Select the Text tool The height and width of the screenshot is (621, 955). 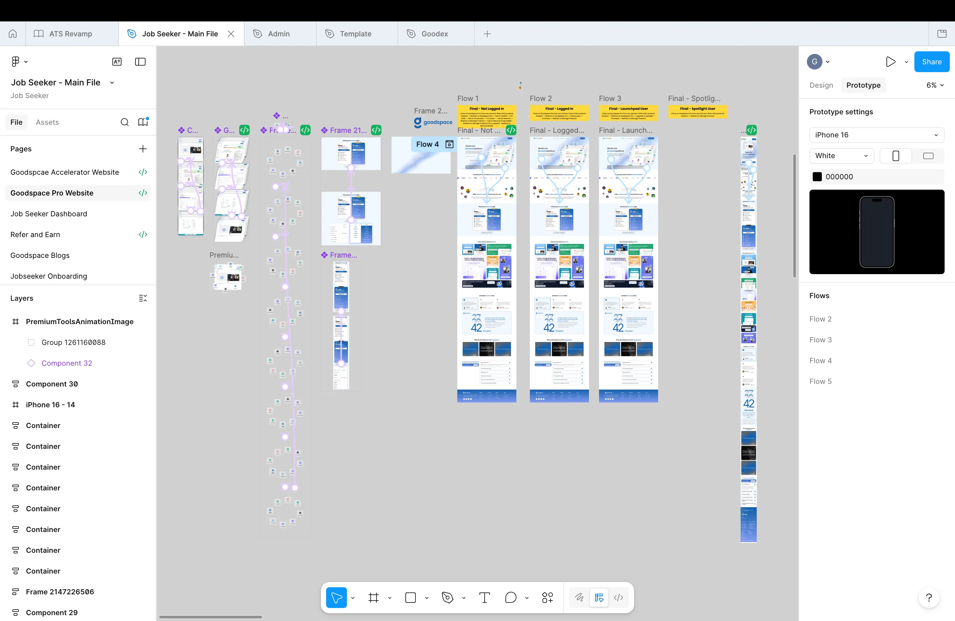pyautogui.click(x=484, y=598)
